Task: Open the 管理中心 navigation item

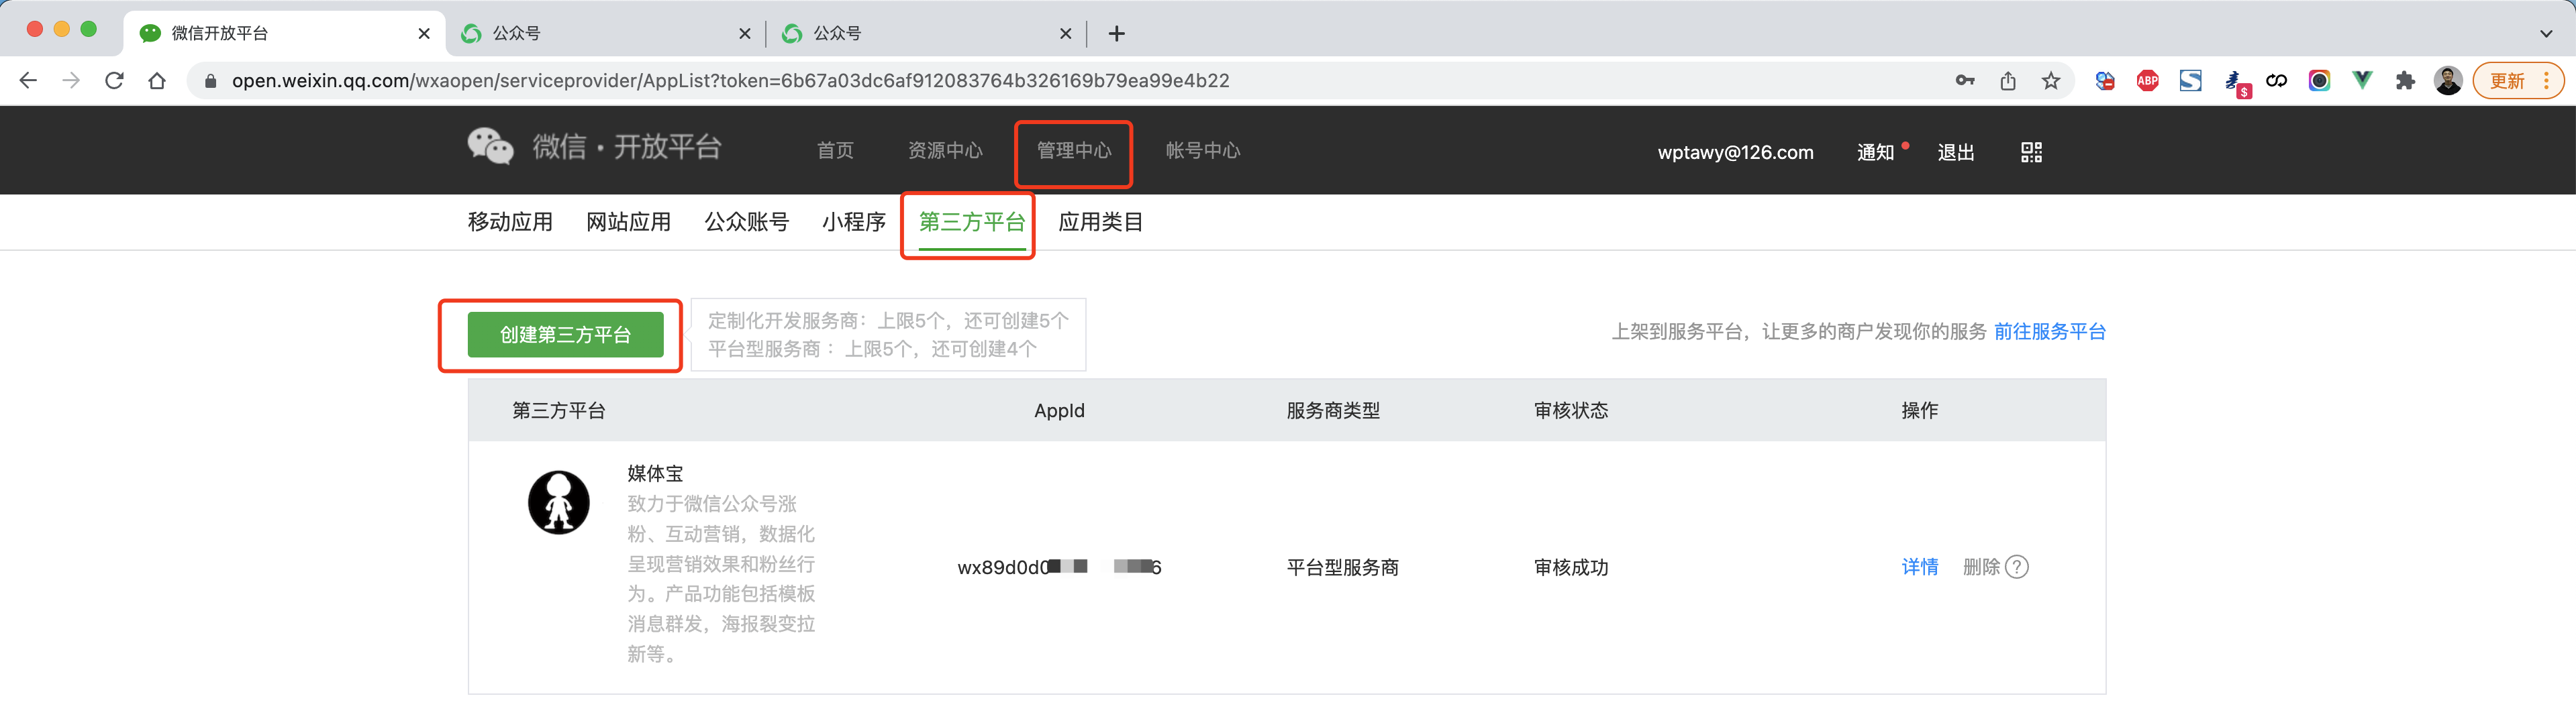Action: click(1073, 151)
